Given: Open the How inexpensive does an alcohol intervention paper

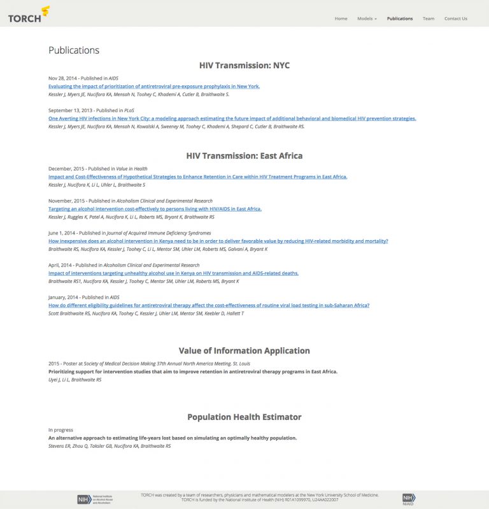Looking at the screenshot, I should pos(218,241).
